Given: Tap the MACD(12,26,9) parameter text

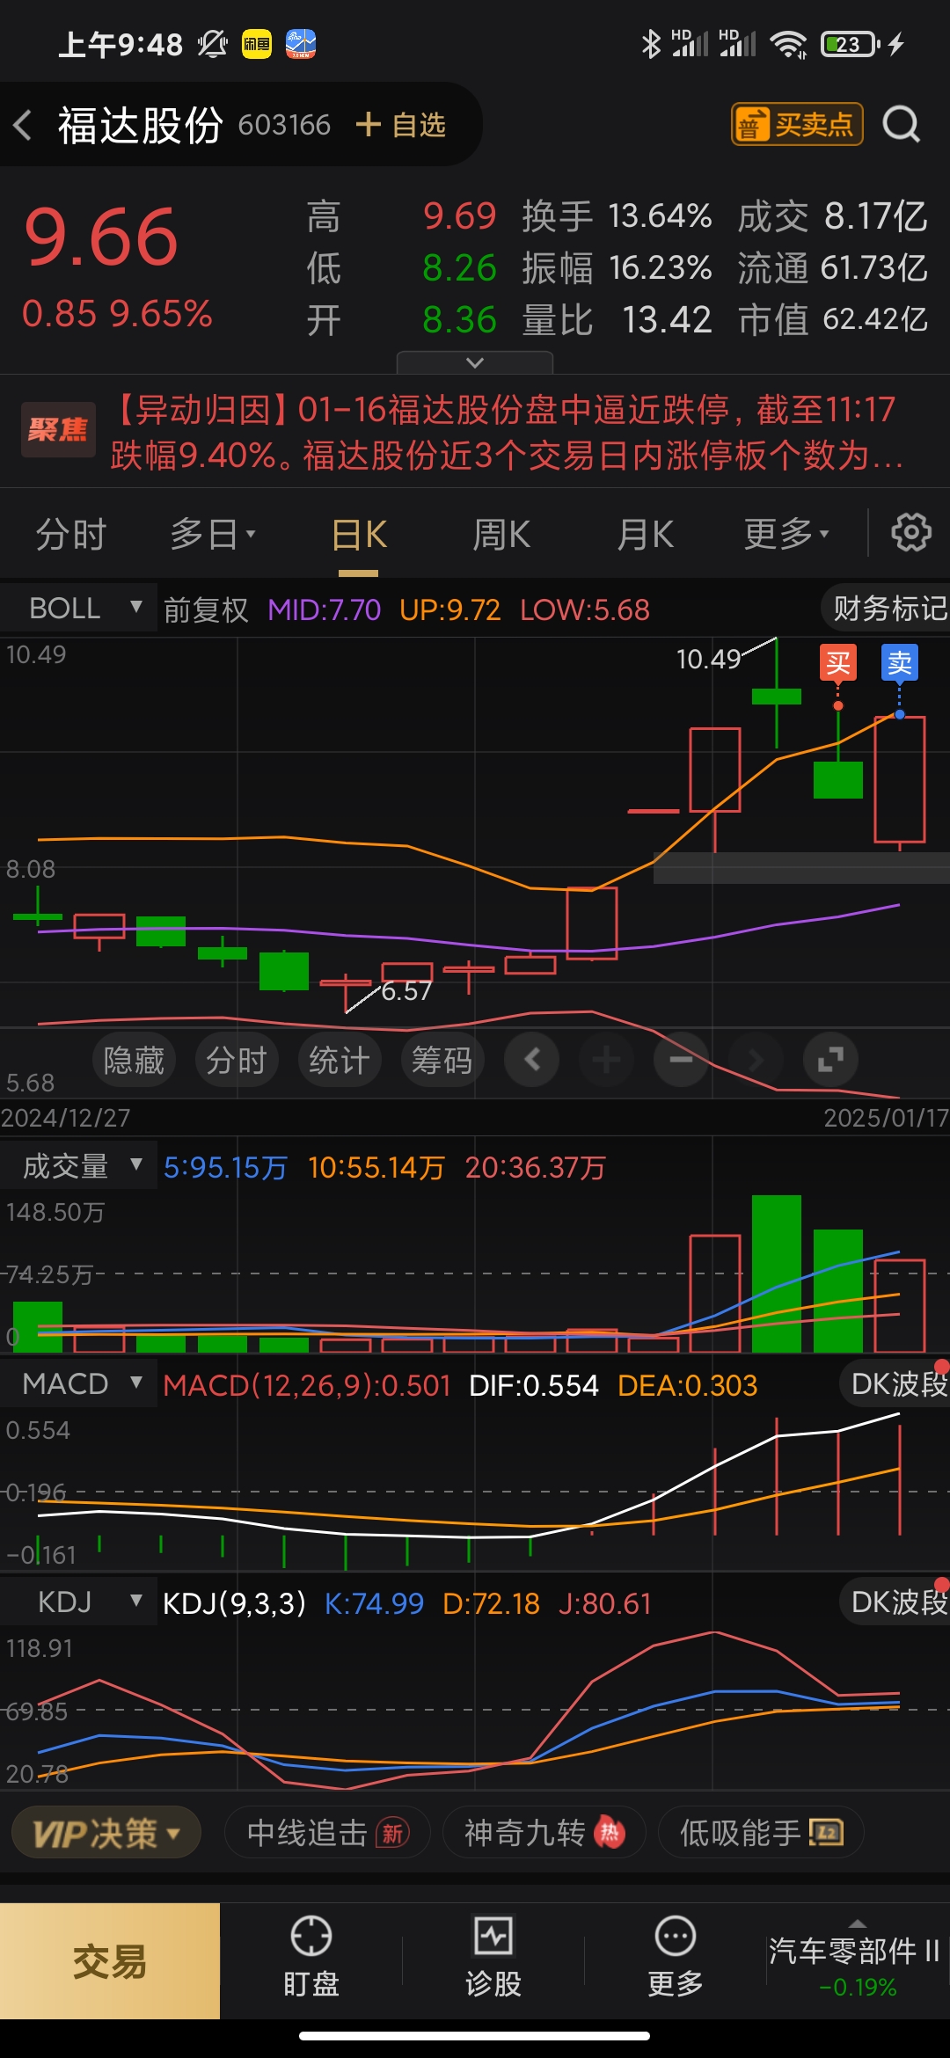Looking at the screenshot, I should point(306,1385).
